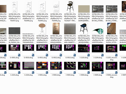This screenshot has width=126, height=94.
Task: Click the I-2103.dwg drawing thumbnail
Action: 14,68
